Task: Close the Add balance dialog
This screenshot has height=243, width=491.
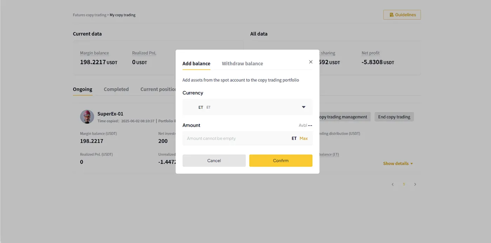Action: (311, 62)
